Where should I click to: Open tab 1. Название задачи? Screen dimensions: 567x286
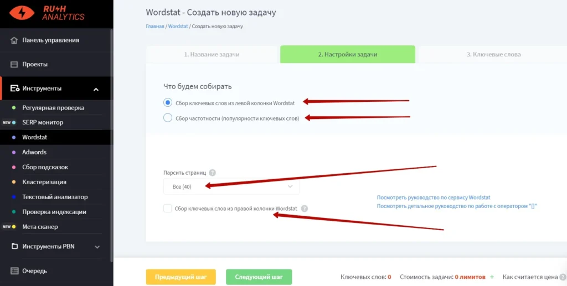click(x=212, y=55)
